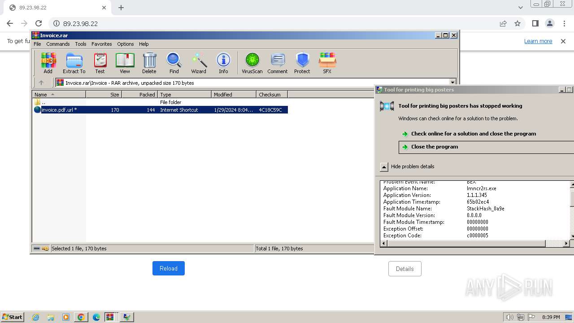Launch the Wizard tool

point(199,63)
